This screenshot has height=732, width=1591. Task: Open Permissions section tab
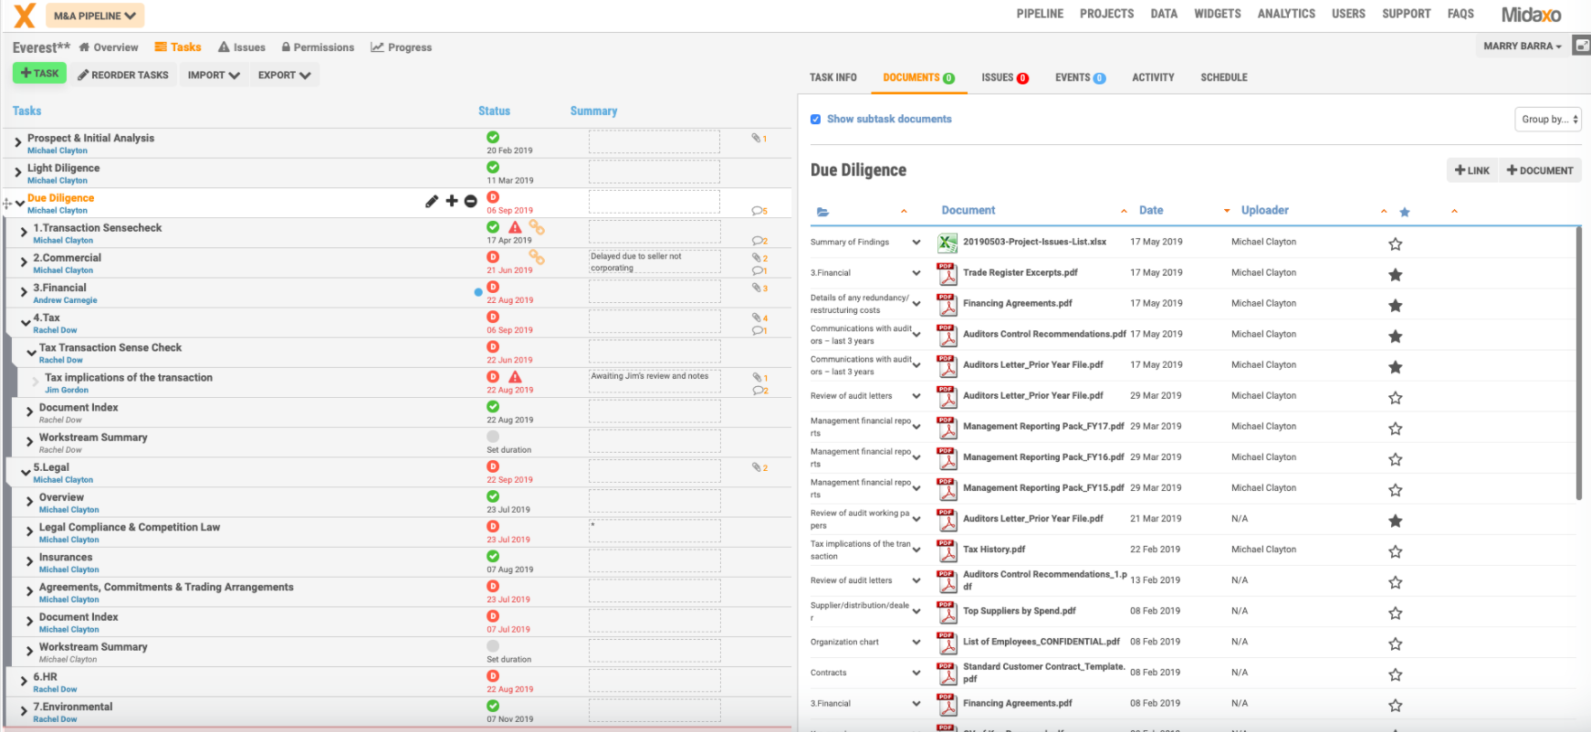coord(318,47)
